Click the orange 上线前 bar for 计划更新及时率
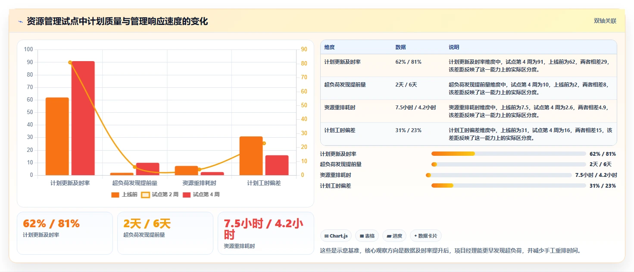 pyautogui.click(x=57, y=136)
